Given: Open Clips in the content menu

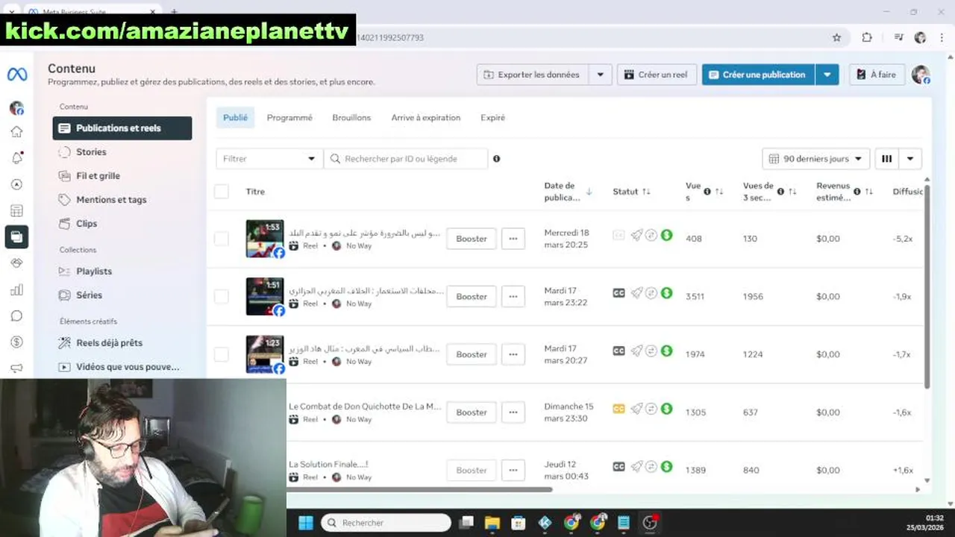Looking at the screenshot, I should coord(122,224).
